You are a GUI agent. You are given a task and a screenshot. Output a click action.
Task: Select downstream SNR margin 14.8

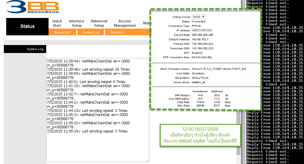click(200, 95)
